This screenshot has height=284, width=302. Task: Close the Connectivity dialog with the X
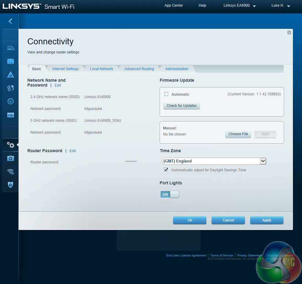[289, 33]
